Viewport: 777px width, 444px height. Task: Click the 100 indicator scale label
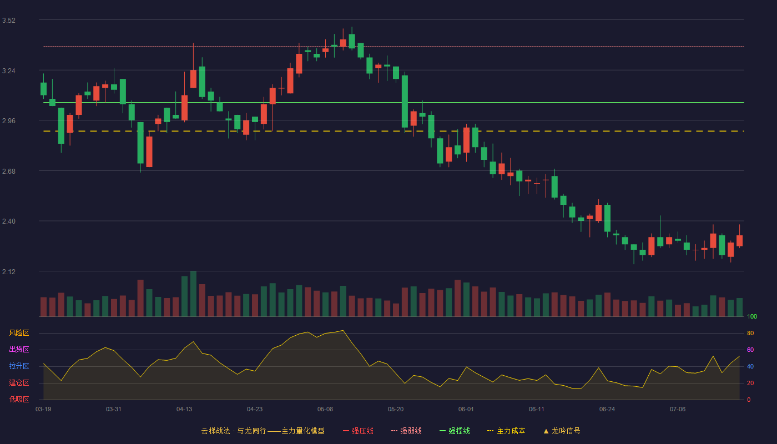[752, 317]
